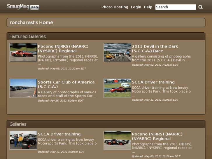Open Sports Car Club of America thumbnail
This screenshot has width=212, height=159.
pos(23,88)
